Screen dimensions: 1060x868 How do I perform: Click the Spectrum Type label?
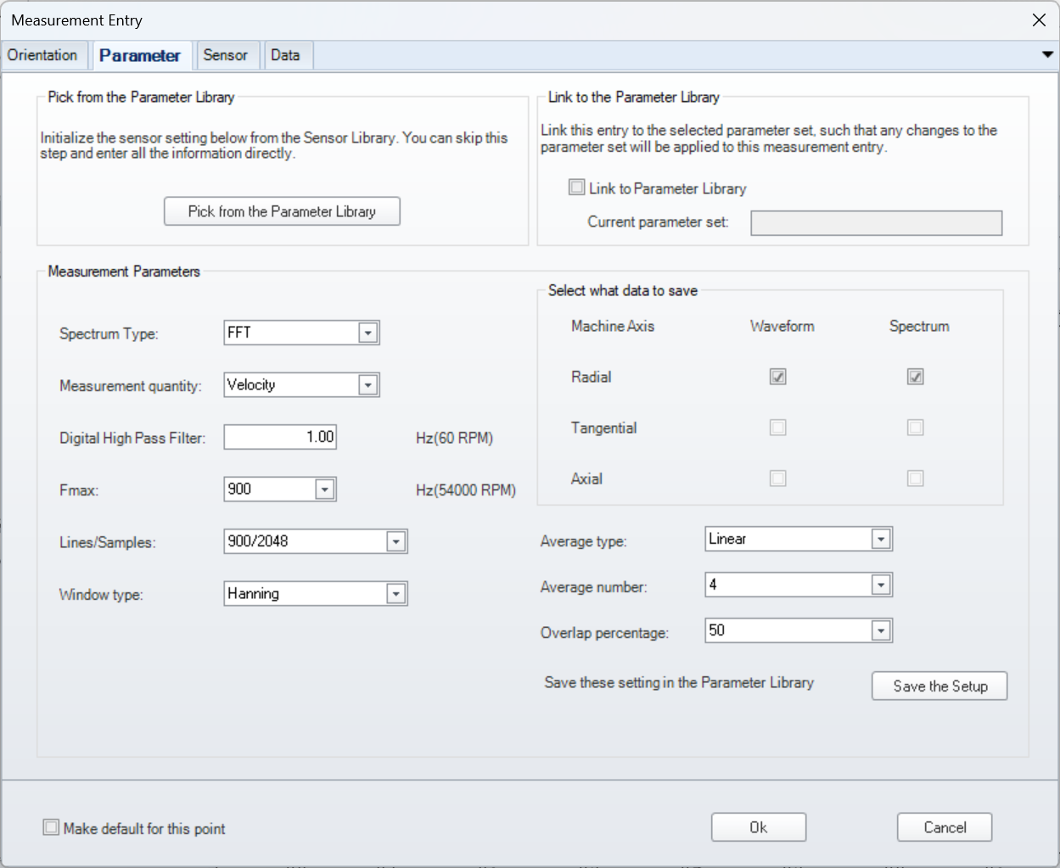[109, 334]
